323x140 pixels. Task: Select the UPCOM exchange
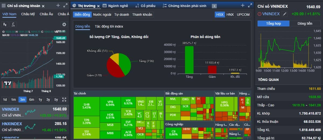[243, 14]
